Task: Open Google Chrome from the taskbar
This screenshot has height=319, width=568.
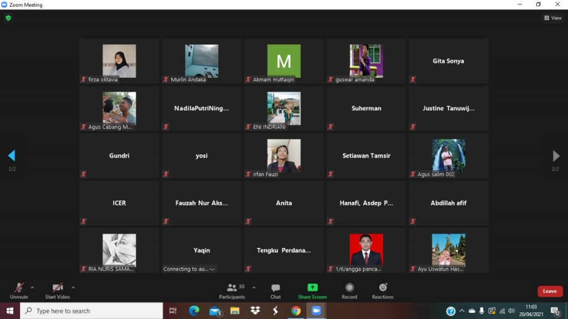Action: click(x=296, y=311)
